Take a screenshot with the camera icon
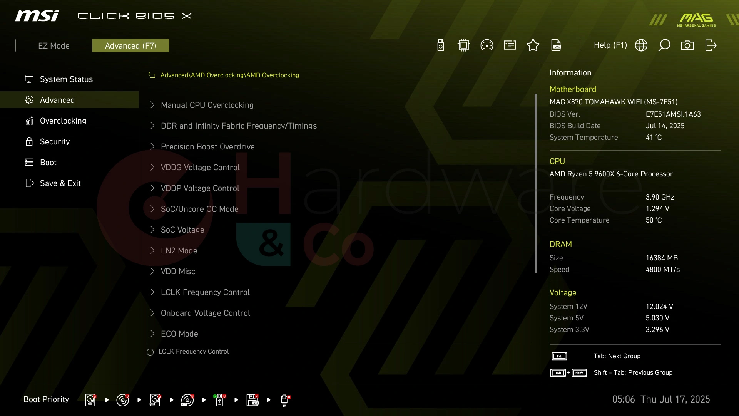Viewport: 739px width, 416px height. pos(687,45)
